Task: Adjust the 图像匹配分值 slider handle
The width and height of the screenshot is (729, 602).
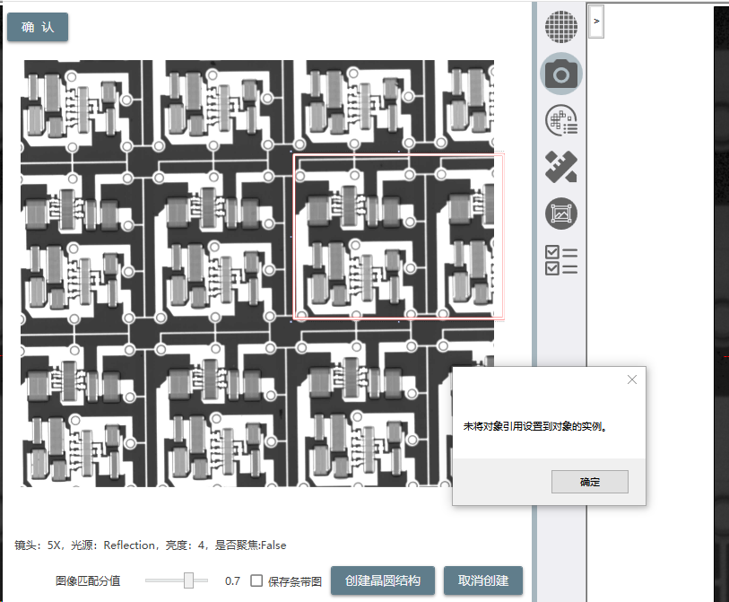Action: (188, 580)
